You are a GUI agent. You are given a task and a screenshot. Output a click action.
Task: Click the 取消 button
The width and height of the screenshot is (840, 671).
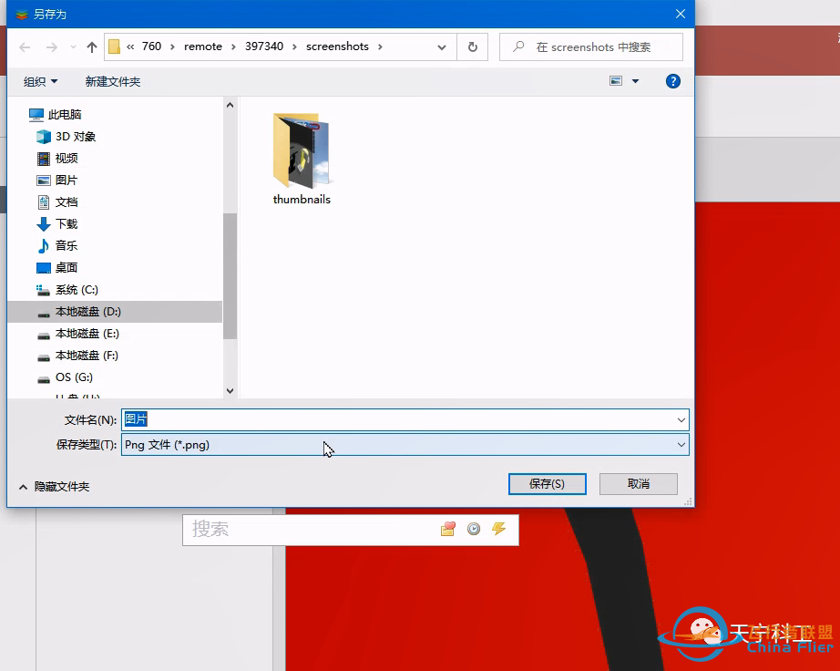pos(639,484)
